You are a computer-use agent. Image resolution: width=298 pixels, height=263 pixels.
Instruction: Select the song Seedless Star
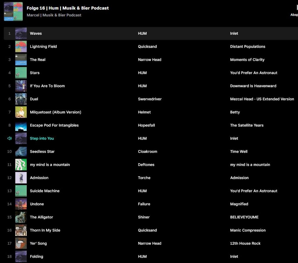[x=42, y=151]
